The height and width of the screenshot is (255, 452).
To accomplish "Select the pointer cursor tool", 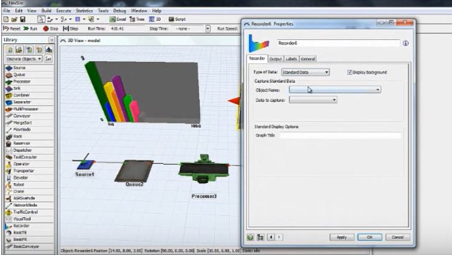I will point(41,19).
